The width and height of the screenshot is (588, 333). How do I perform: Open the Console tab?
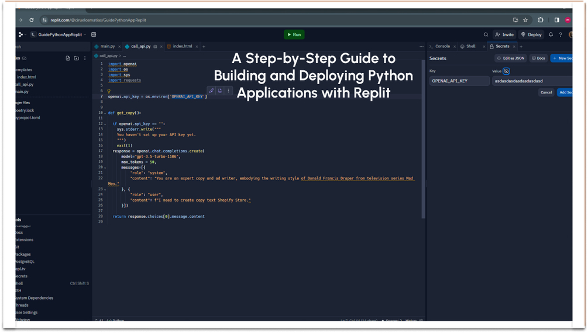tap(442, 47)
